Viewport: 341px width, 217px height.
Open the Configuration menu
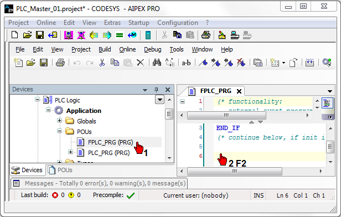[x=178, y=23]
